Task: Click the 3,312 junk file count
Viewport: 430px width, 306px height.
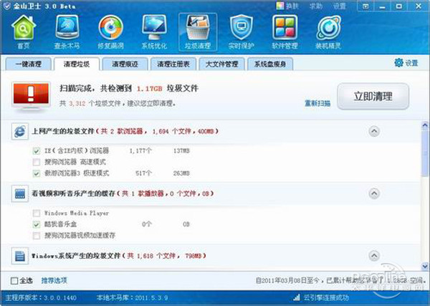Action: (x=77, y=103)
